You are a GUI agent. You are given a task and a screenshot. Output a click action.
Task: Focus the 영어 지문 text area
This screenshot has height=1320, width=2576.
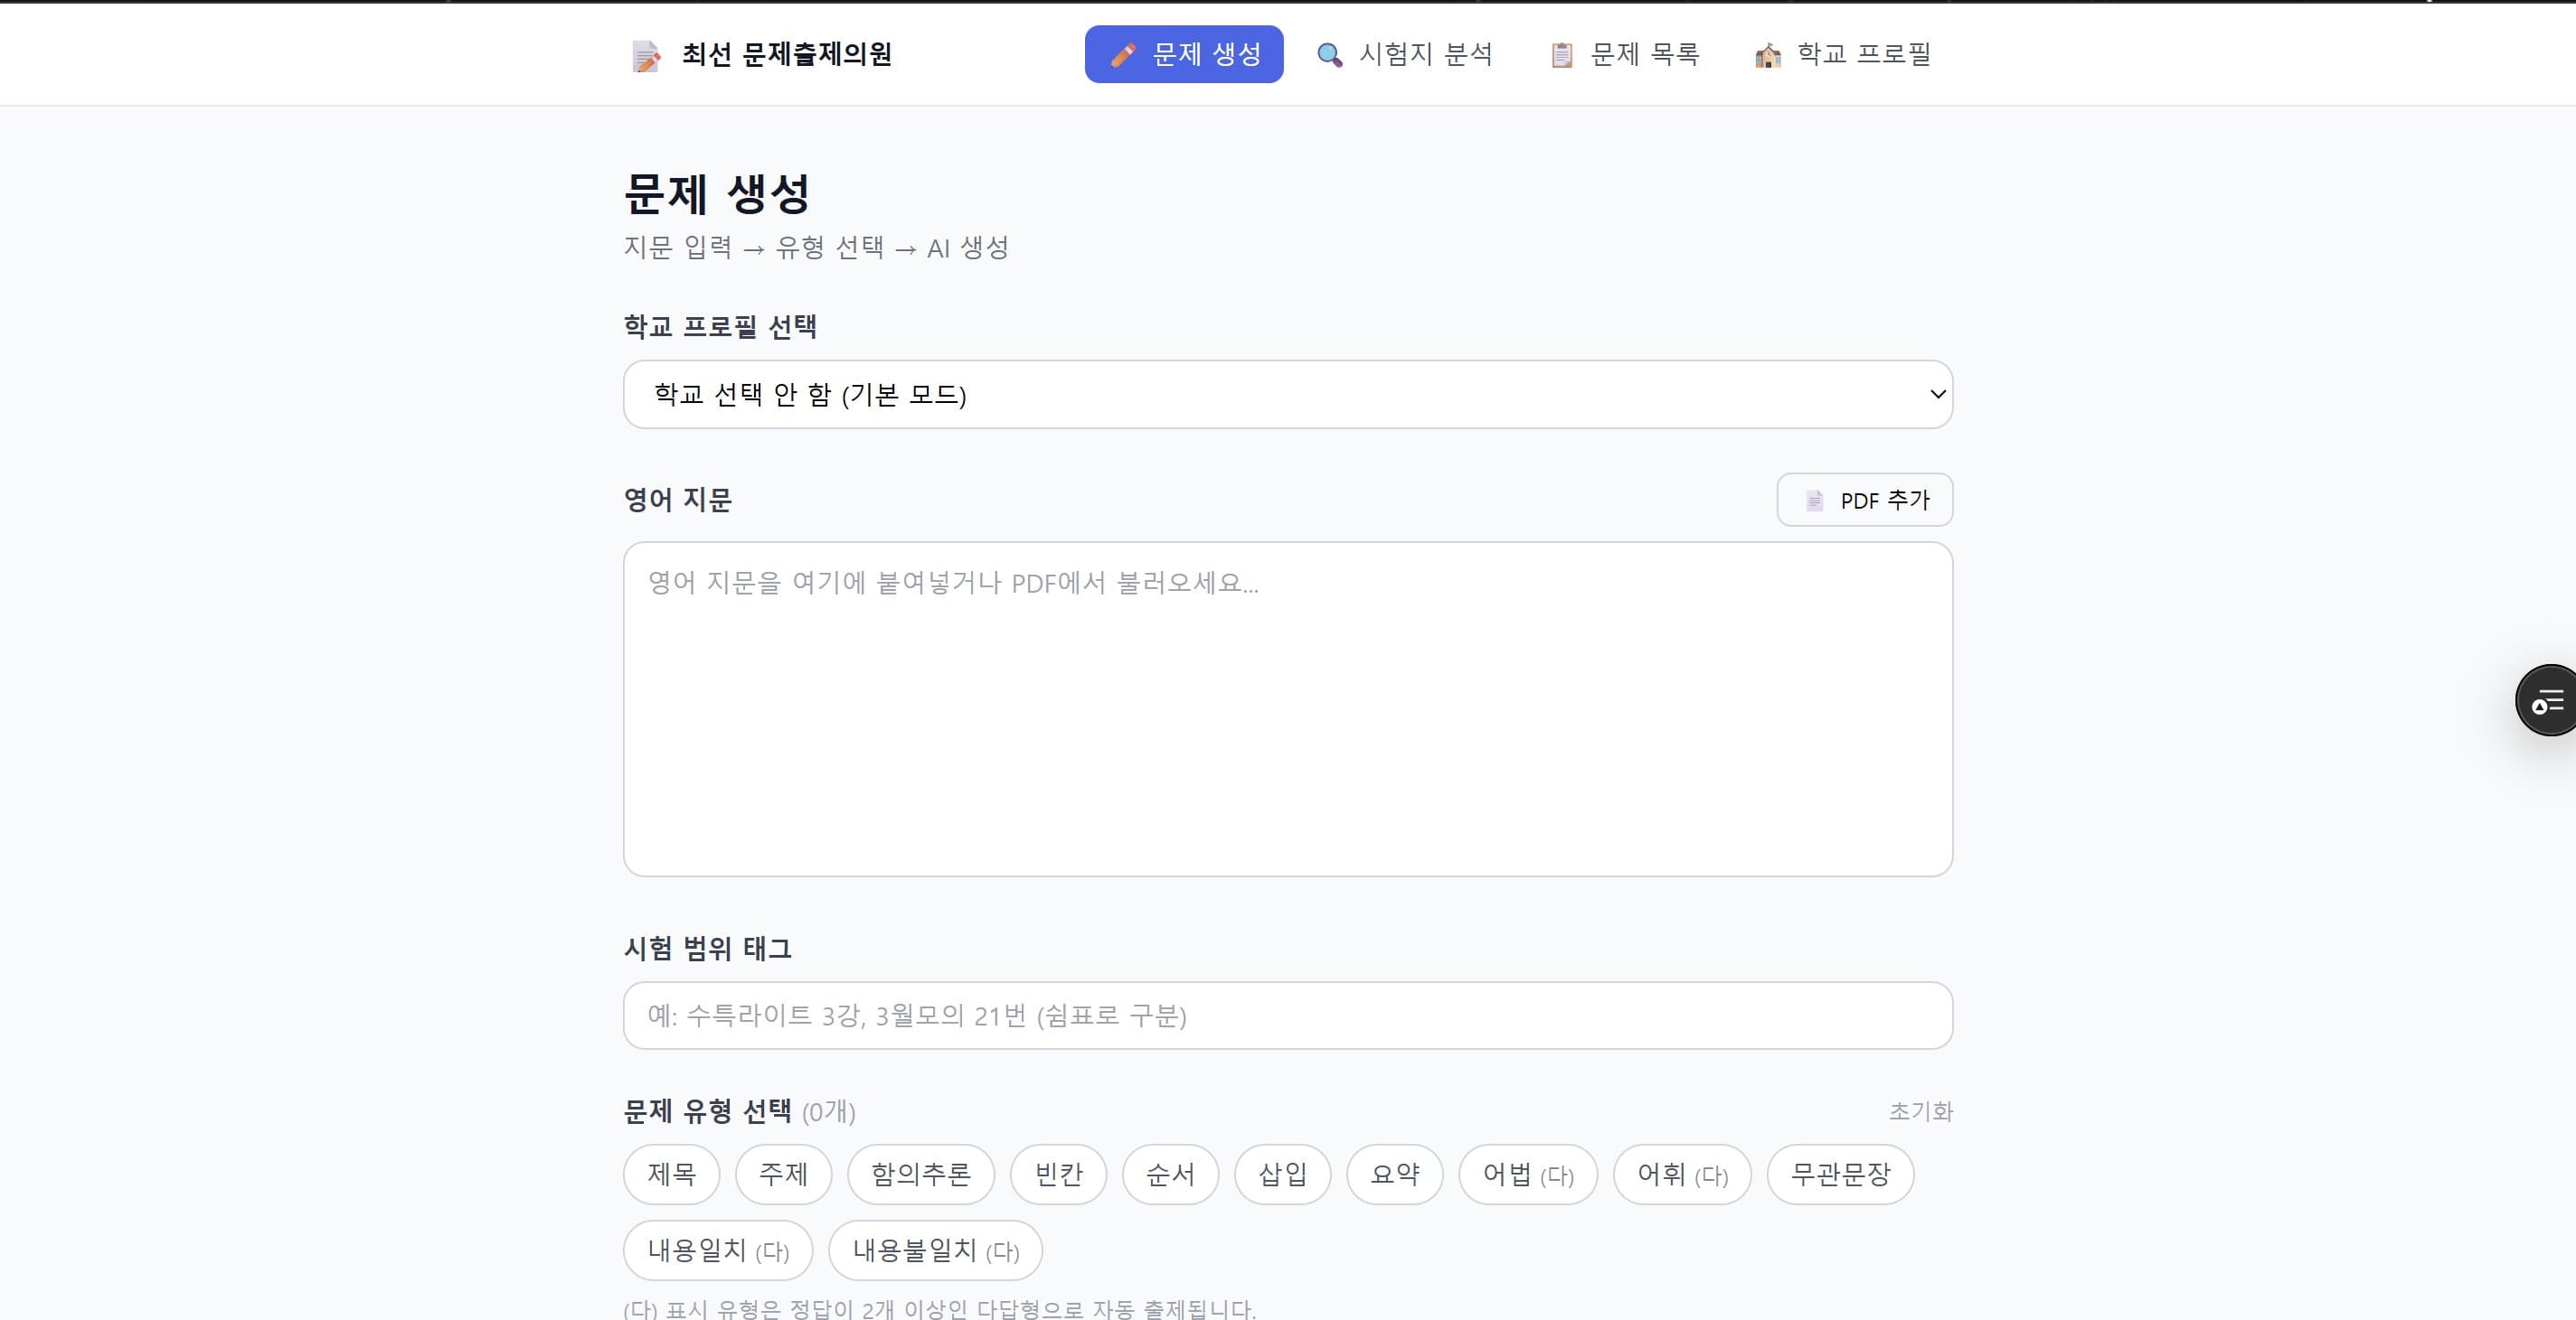tap(1288, 709)
